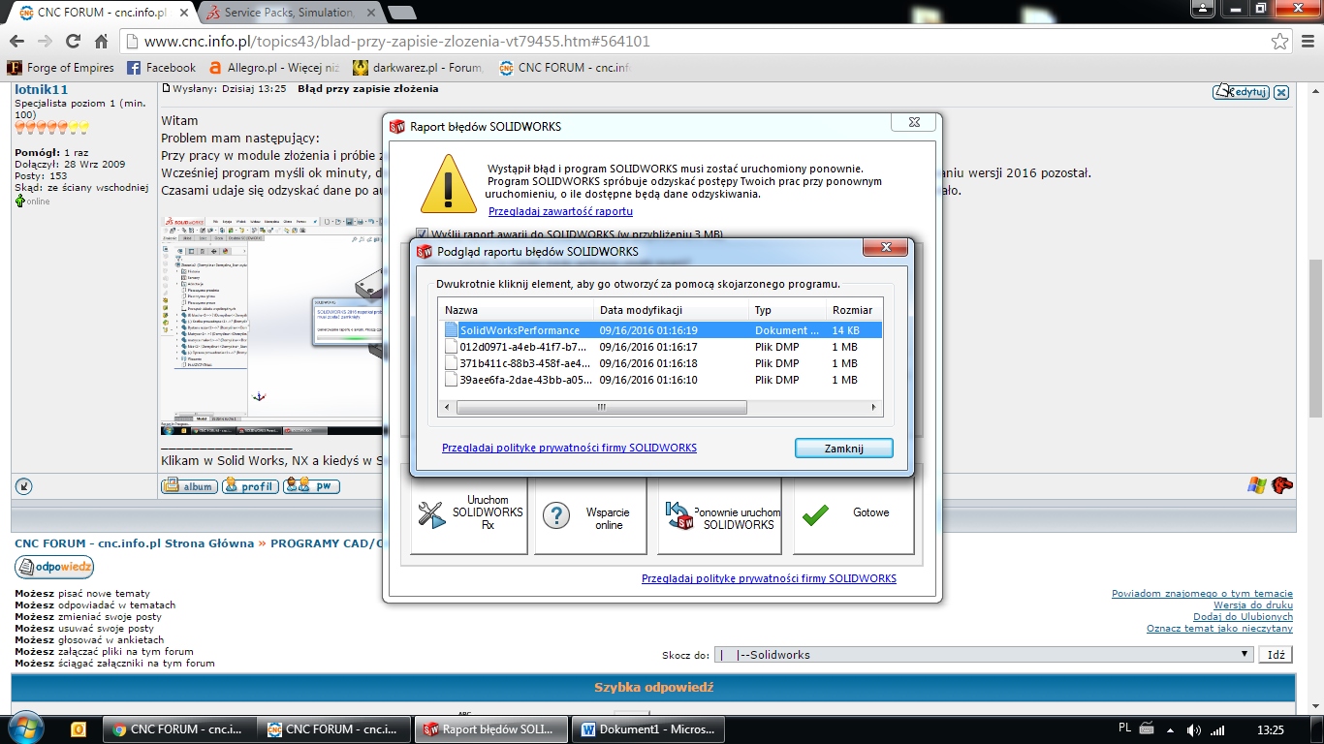
Task: Open the album button under post
Action: (x=189, y=486)
